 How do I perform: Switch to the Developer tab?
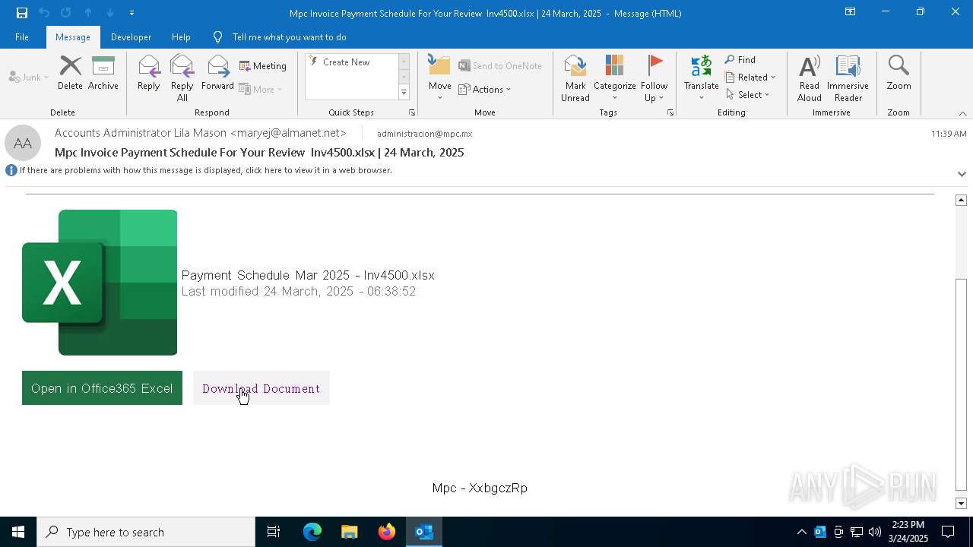click(131, 37)
